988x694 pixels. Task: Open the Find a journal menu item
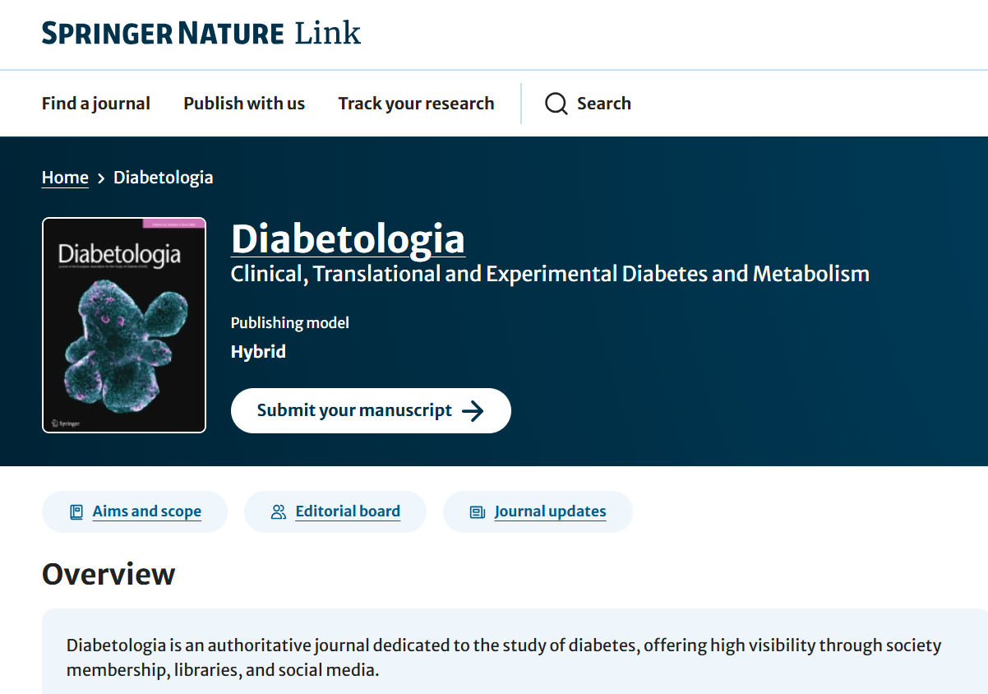click(96, 104)
